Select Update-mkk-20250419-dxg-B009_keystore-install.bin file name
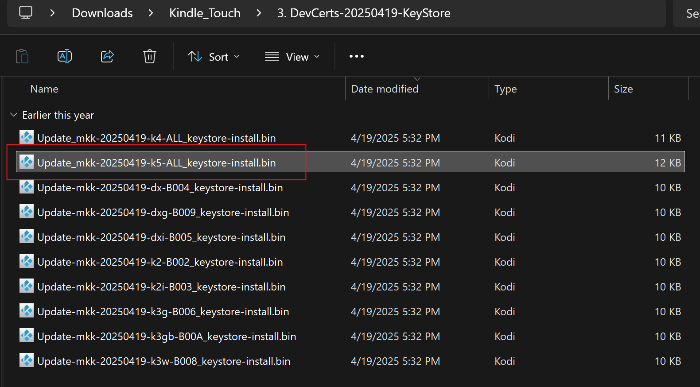This screenshot has width=700, height=387. [x=163, y=213]
